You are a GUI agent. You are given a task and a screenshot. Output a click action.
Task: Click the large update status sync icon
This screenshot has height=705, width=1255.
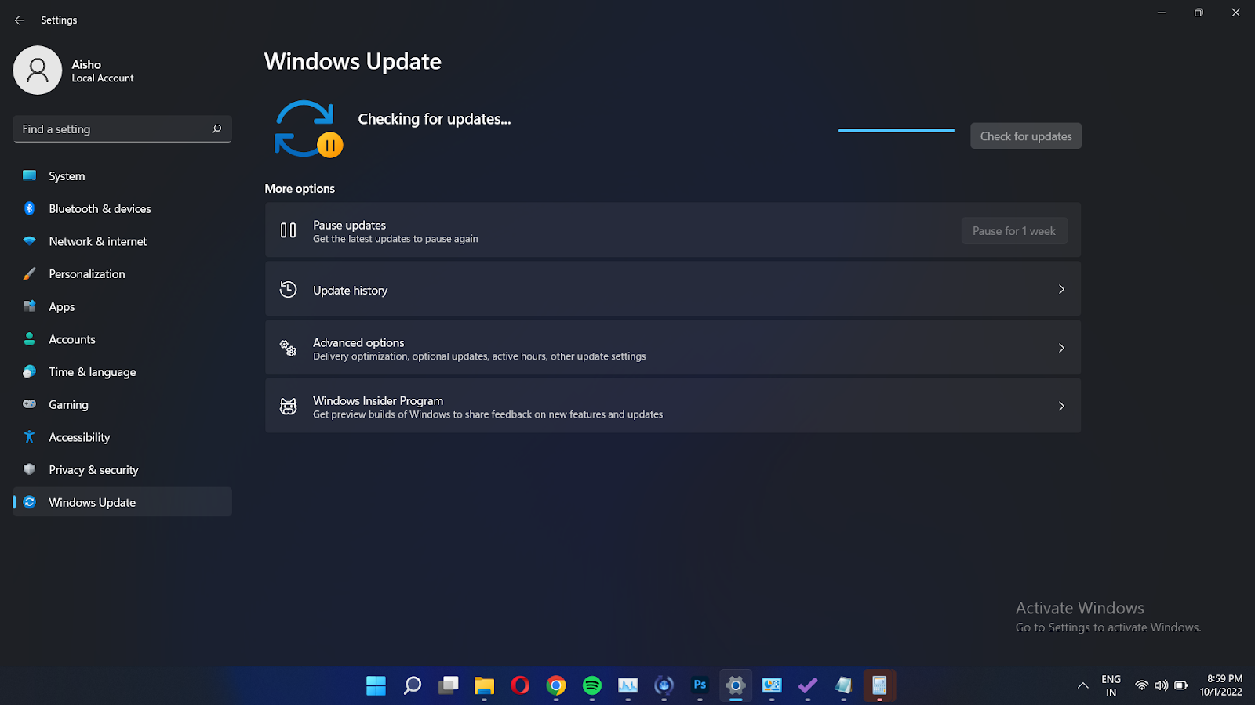pos(308,129)
